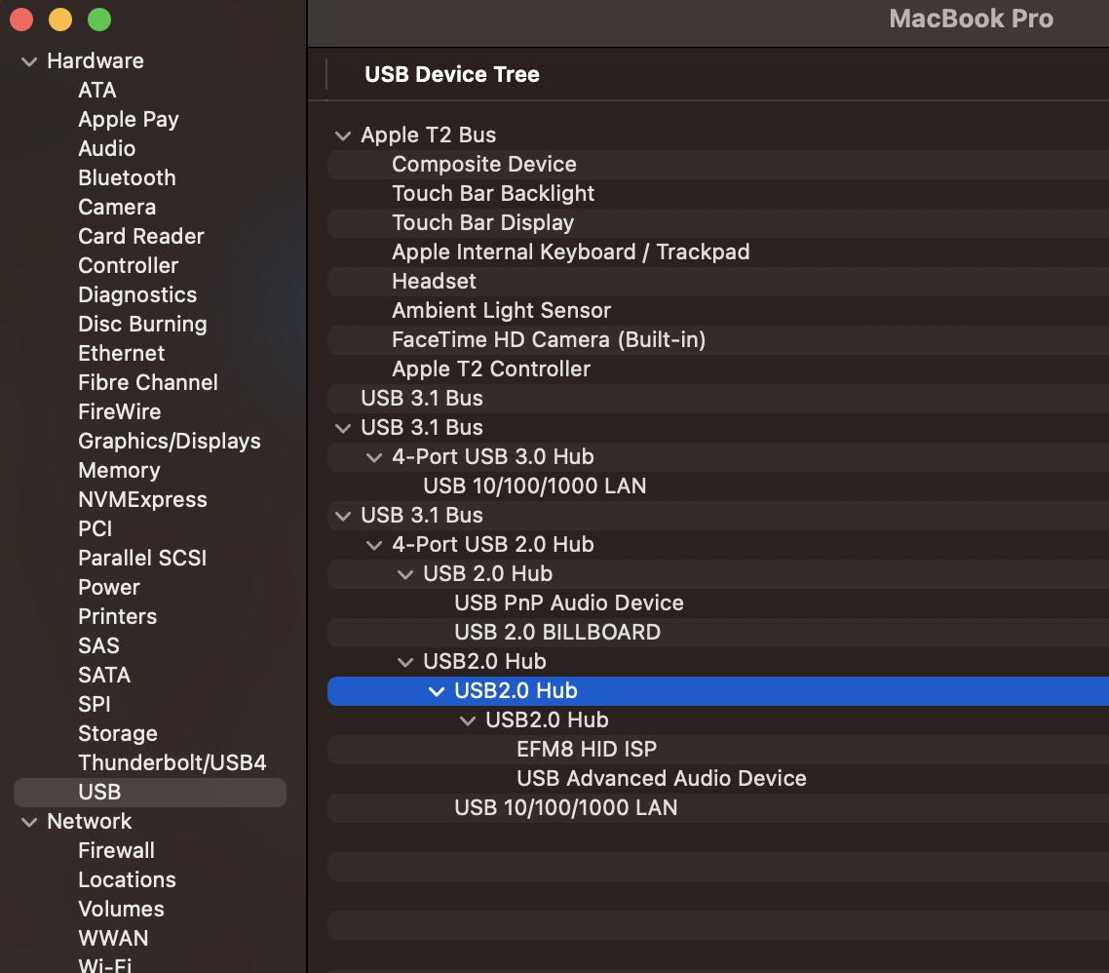This screenshot has height=973, width=1109.
Task: Collapse the highlighted USB2.0 Hub chevron
Action: (437, 691)
